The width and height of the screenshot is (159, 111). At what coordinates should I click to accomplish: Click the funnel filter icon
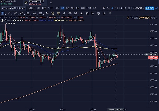[110, 13]
